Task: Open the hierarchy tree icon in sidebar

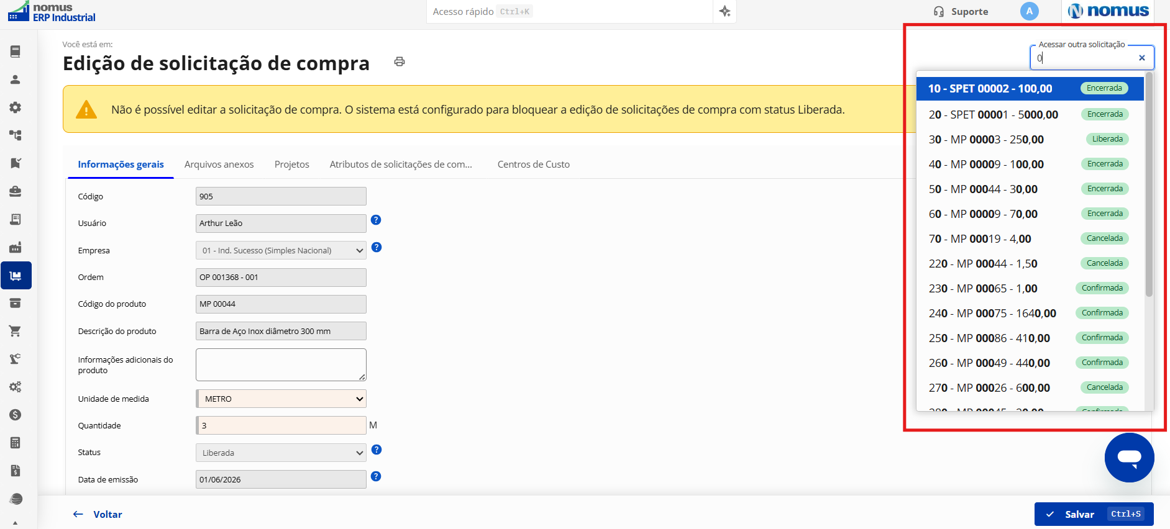Action: (x=16, y=135)
